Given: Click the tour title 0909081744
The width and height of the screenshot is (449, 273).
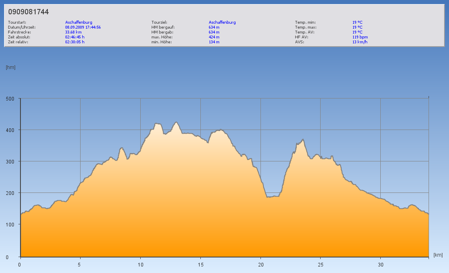Looking at the screenshot, I should tap(29, 12).
